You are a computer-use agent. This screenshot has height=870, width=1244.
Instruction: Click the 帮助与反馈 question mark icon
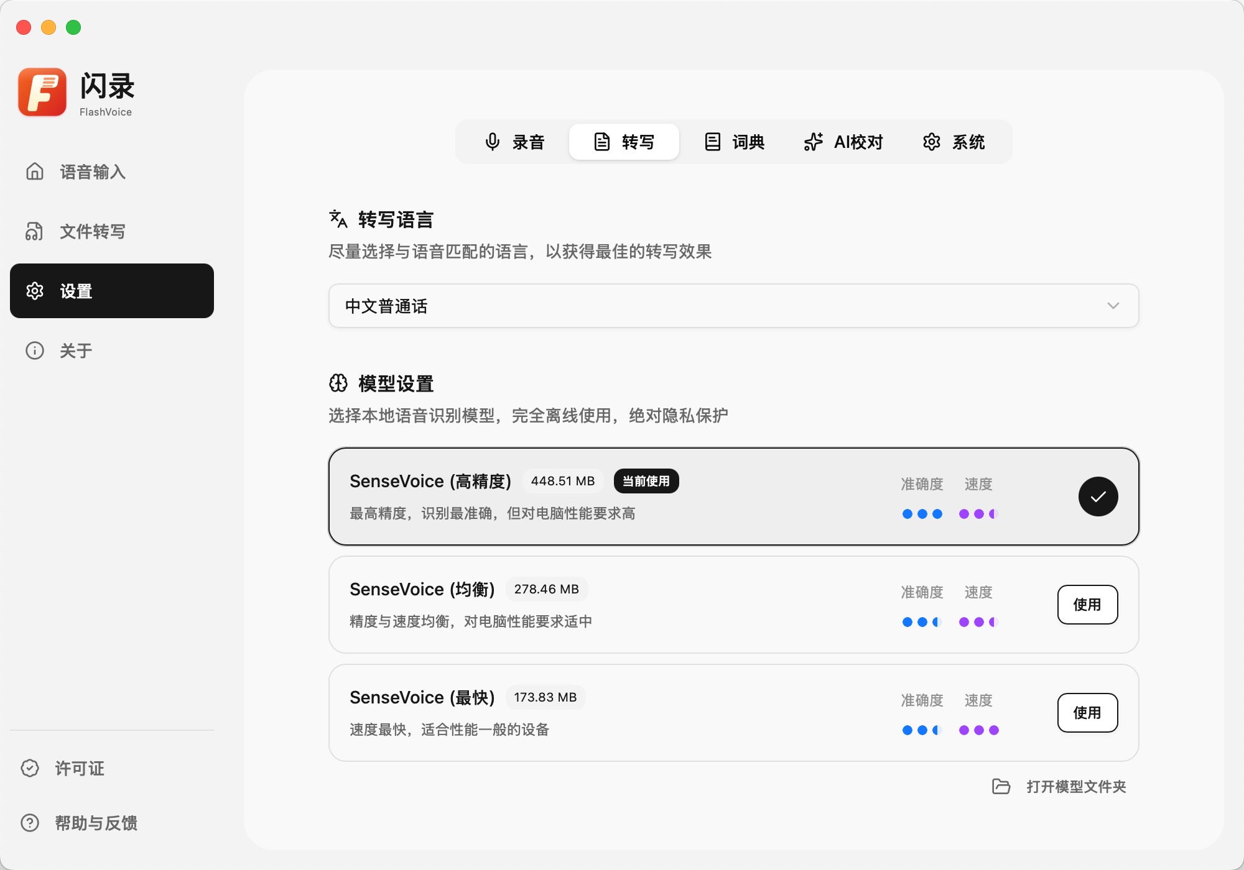pos(30,823)
